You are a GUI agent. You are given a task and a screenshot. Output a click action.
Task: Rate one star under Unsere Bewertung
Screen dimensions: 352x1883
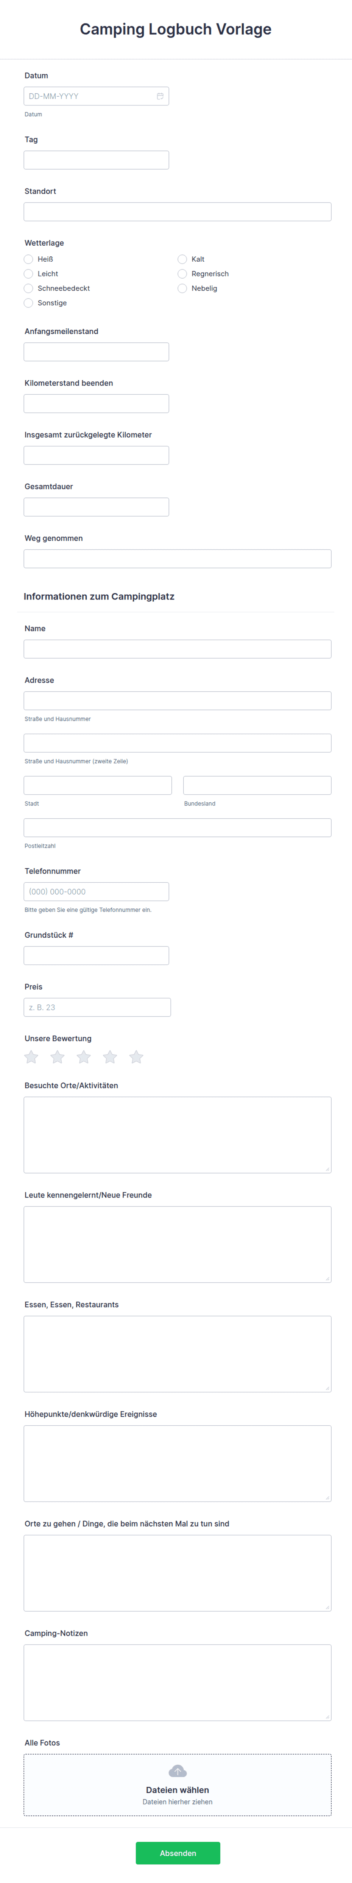coord(31,1057)
